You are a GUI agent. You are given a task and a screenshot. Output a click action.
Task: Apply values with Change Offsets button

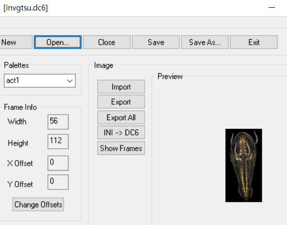(x=38, y=205)
